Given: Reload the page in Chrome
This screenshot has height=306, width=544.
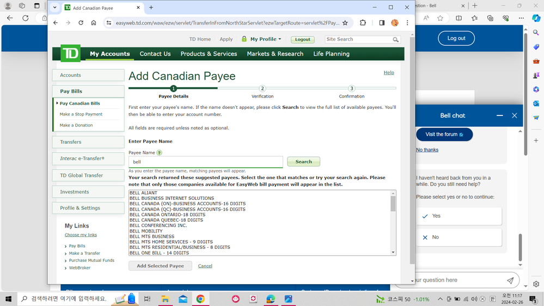Looking at the screenshot, I should (x=81, y=23).
